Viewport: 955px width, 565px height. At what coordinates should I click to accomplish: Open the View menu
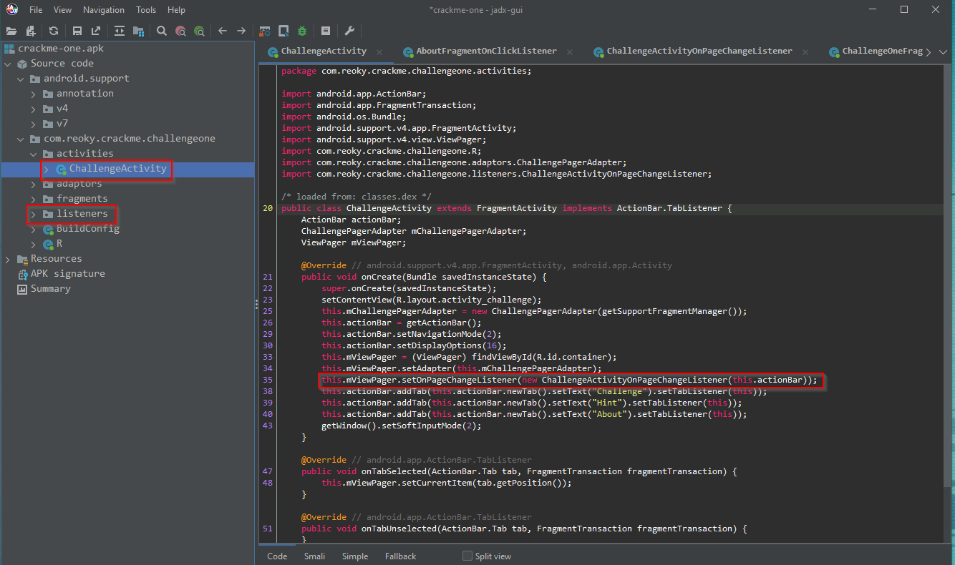coord(63,10)
